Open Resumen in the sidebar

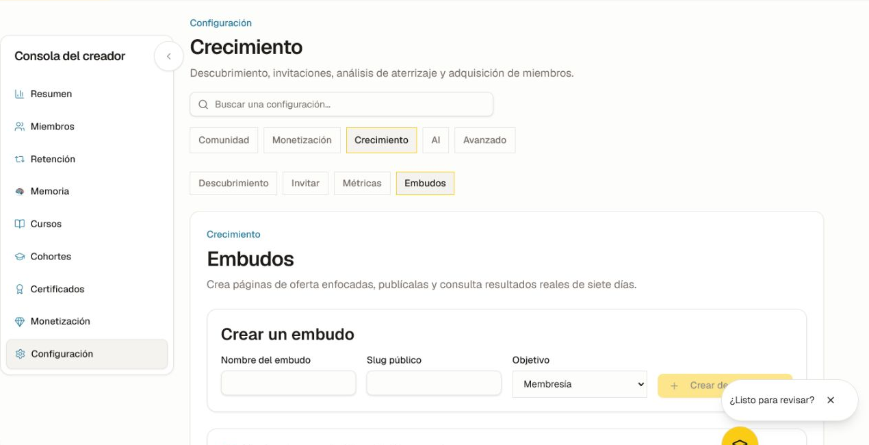click(87, 94)
